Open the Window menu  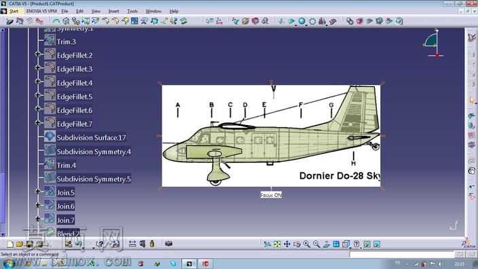click(153, 11)
